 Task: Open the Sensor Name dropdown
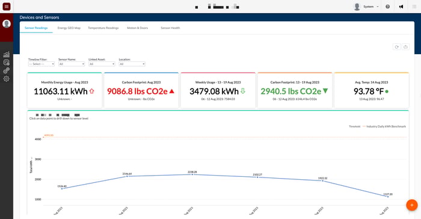point(72,64)
